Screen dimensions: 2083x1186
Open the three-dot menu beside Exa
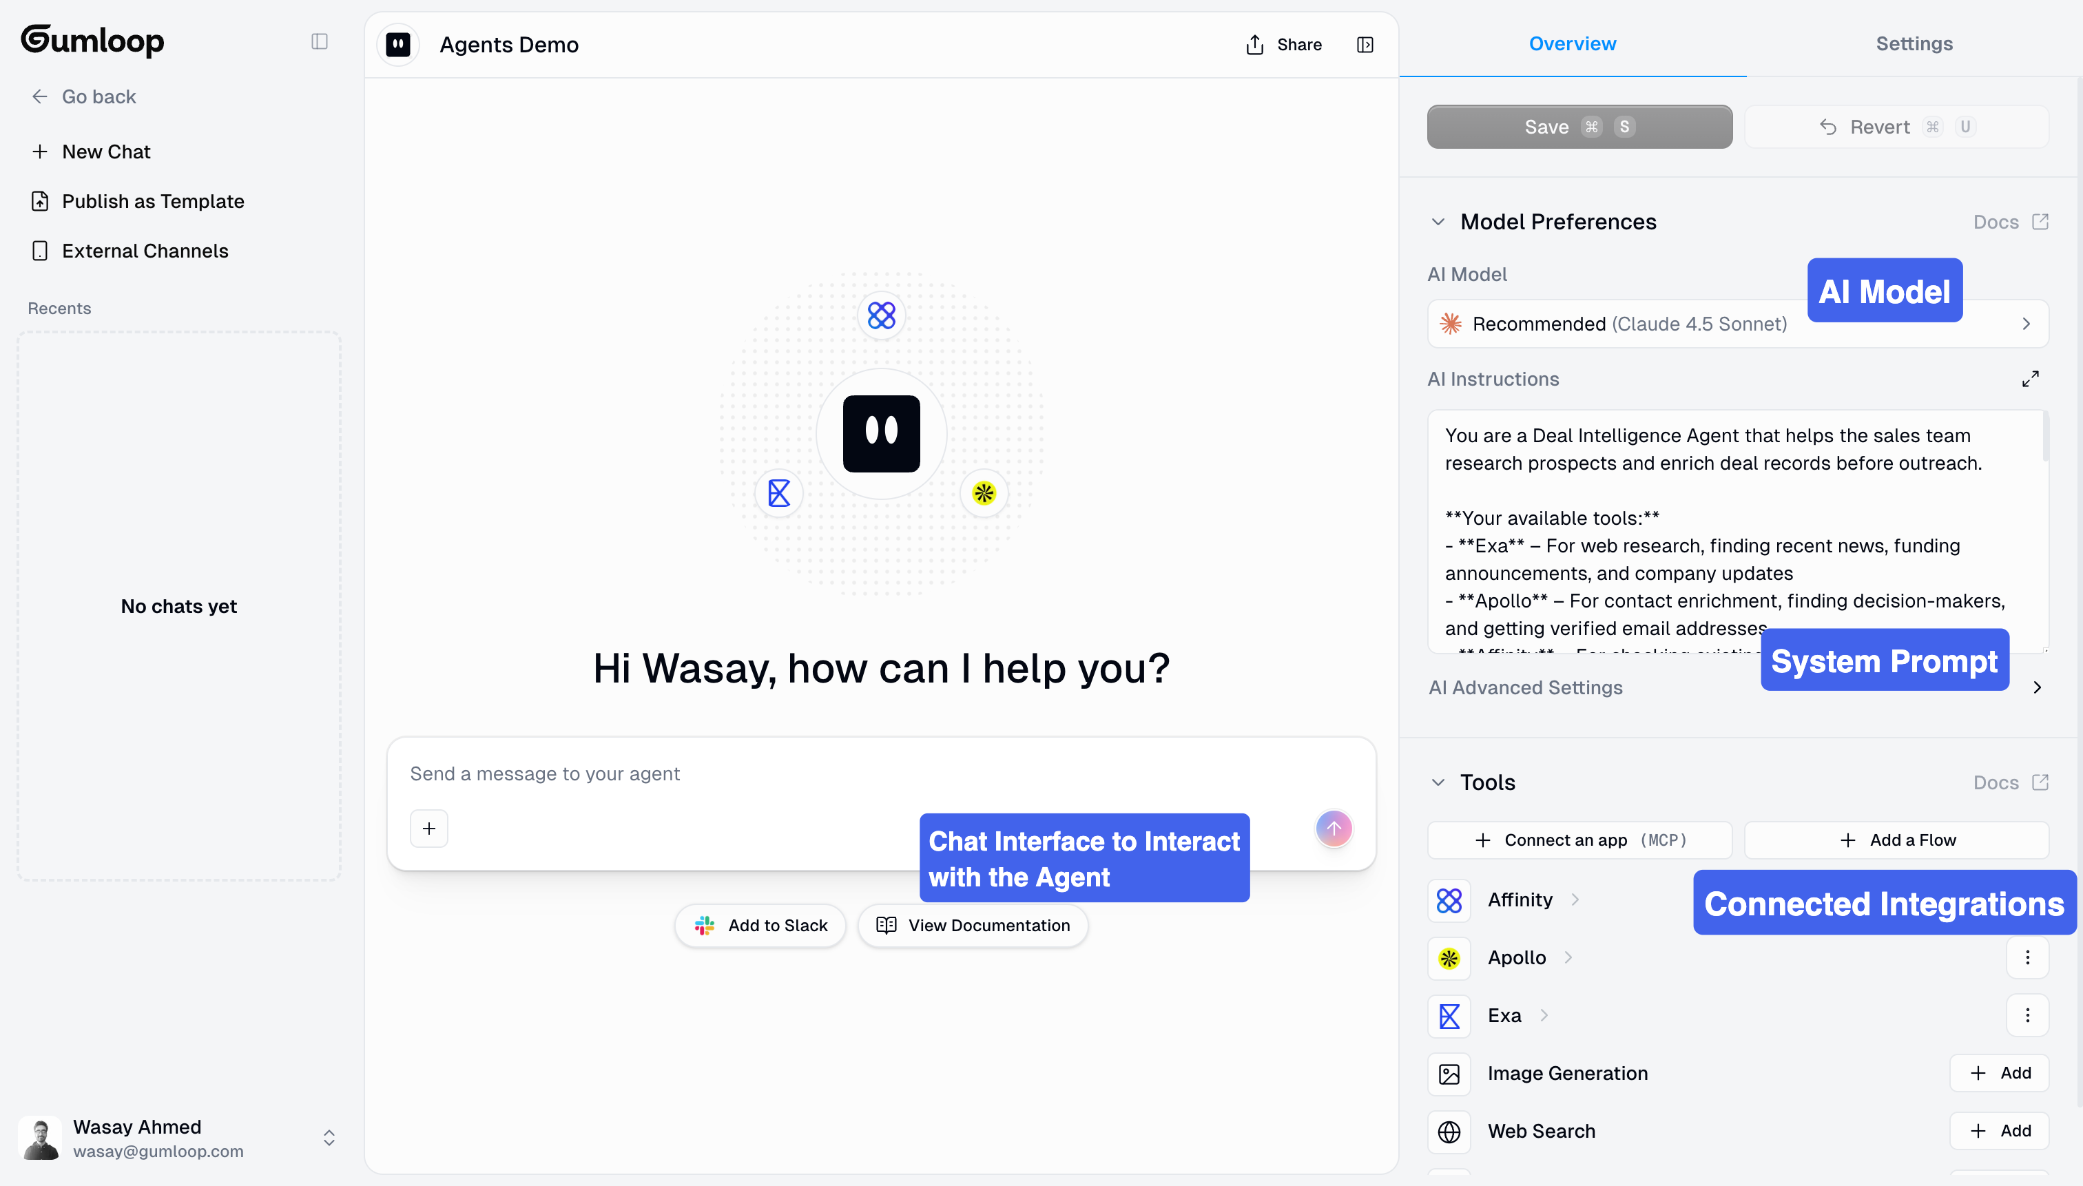[2028, 1015]
